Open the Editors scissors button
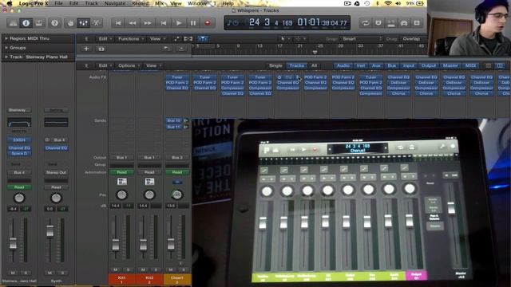 coord(96,23)
